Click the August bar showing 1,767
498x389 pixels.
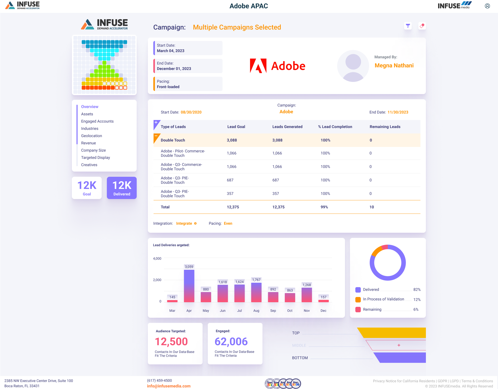[x=256, y=292]
